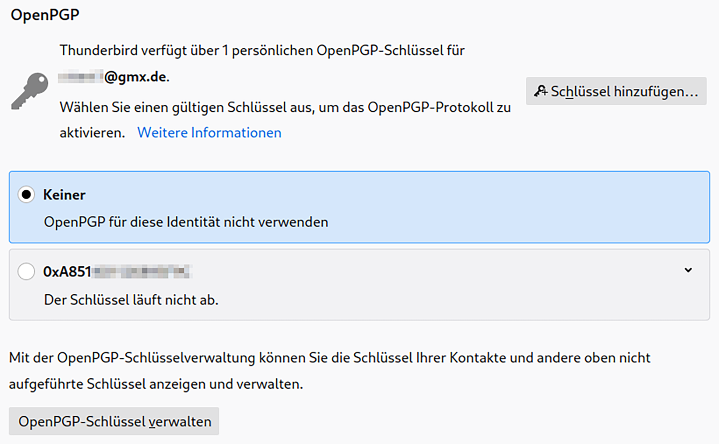Screen dimensions: 719x444
Task: Click the key-plus icon on the add button
Action: point(541,91)
